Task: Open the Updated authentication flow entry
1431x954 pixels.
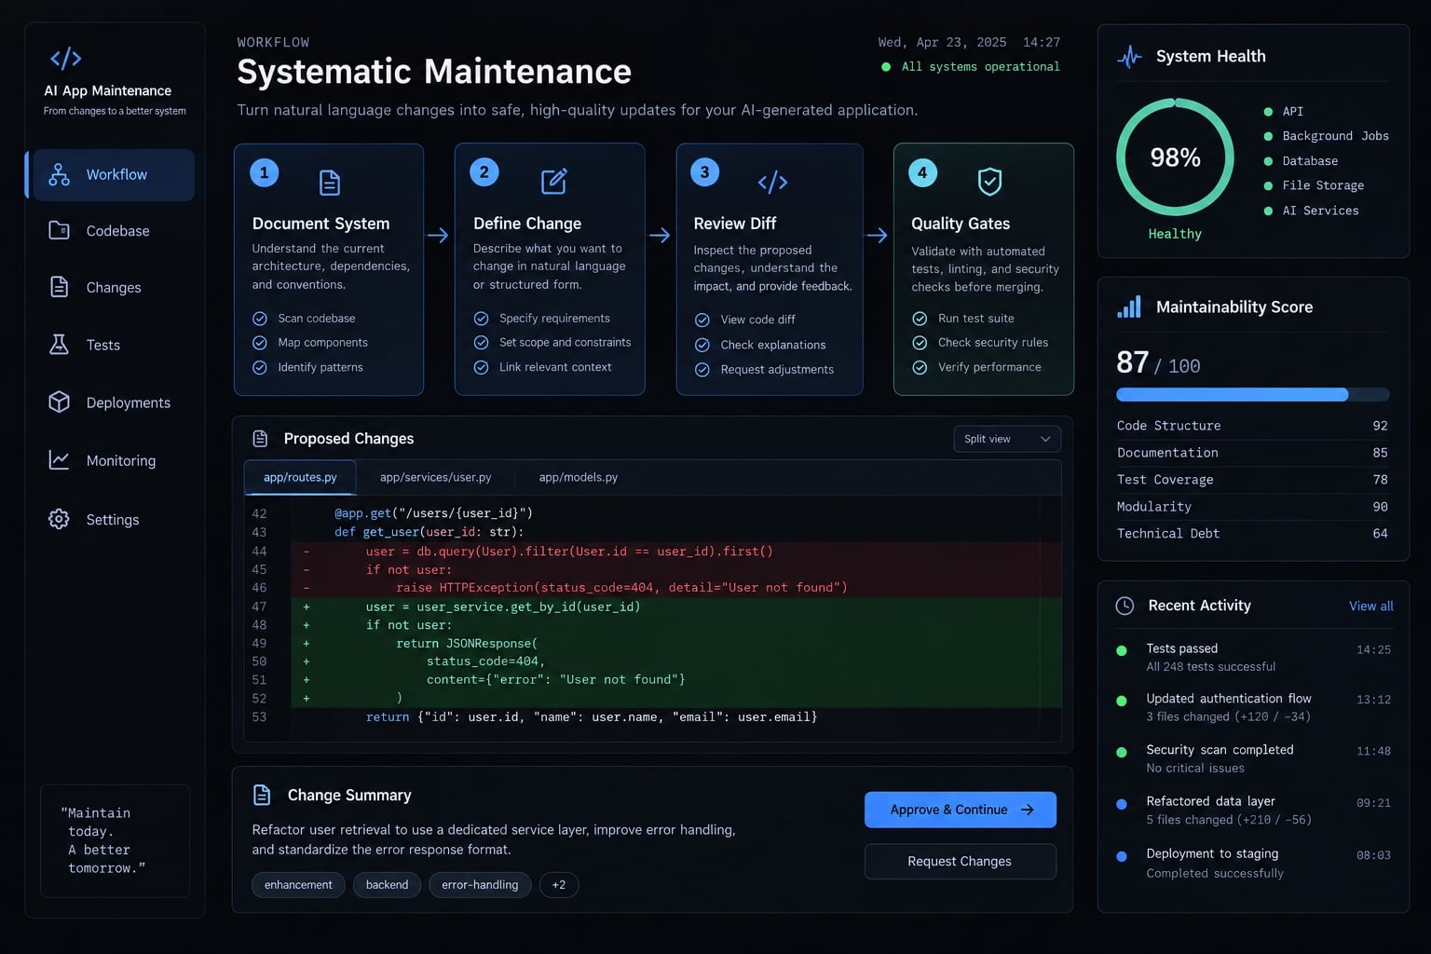Action: click(1253, 707)
